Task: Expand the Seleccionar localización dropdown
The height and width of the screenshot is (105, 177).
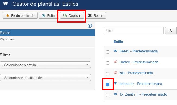Action: point(45,77)
